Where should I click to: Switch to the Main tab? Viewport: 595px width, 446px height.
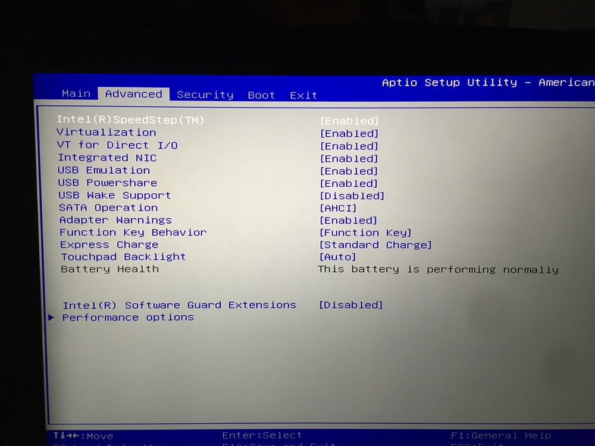(x=76, y=93)
